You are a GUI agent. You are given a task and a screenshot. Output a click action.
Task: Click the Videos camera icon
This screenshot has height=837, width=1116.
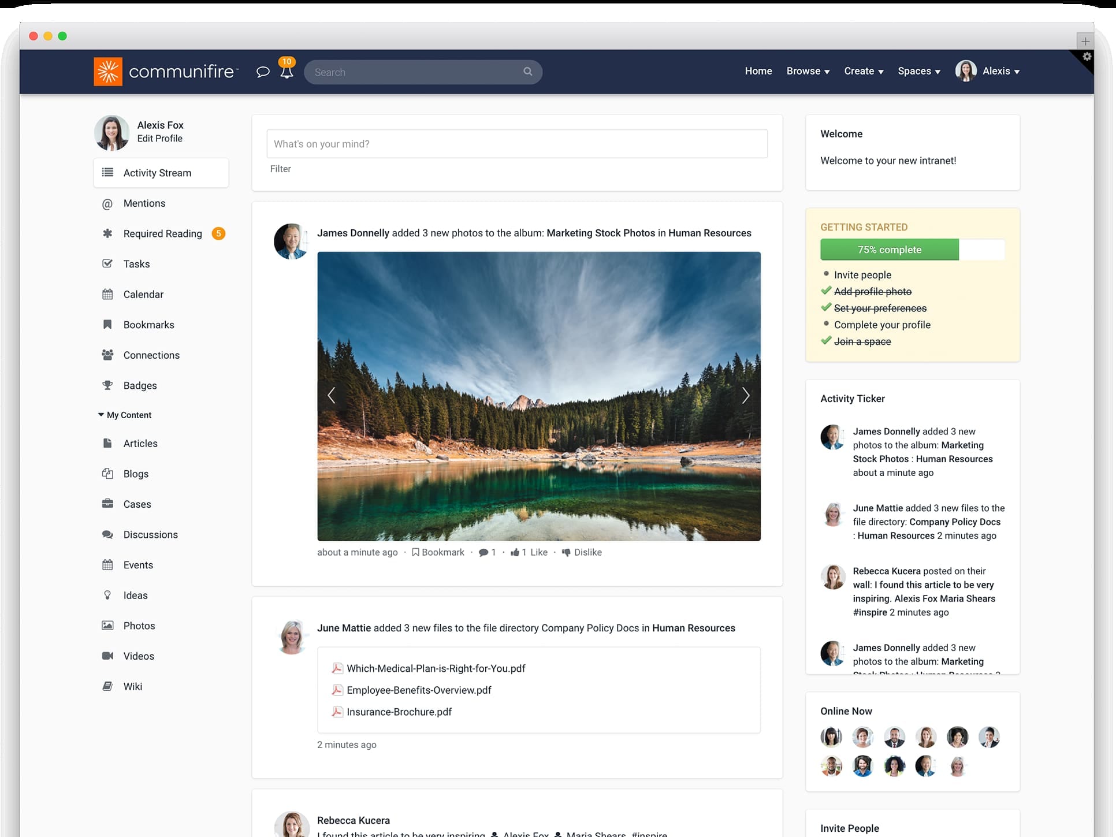107,656
